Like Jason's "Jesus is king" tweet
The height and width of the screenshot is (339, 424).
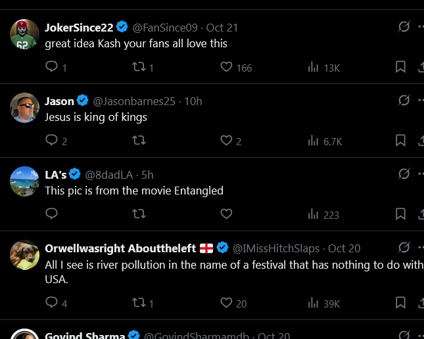click(226, 141)
